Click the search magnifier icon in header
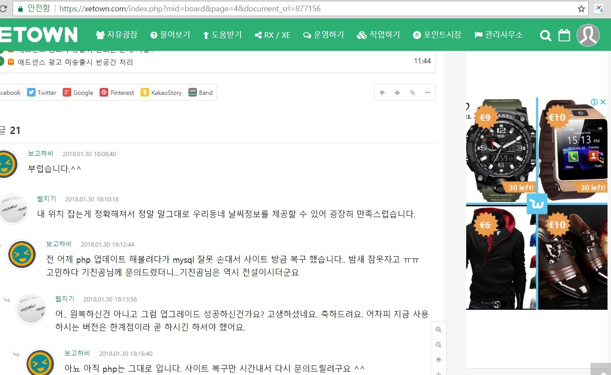 (x=545, y=35)
